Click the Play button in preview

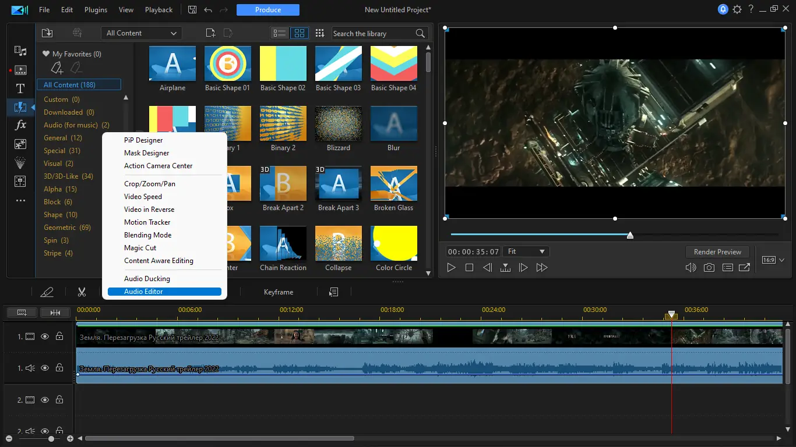pos(451,268)
